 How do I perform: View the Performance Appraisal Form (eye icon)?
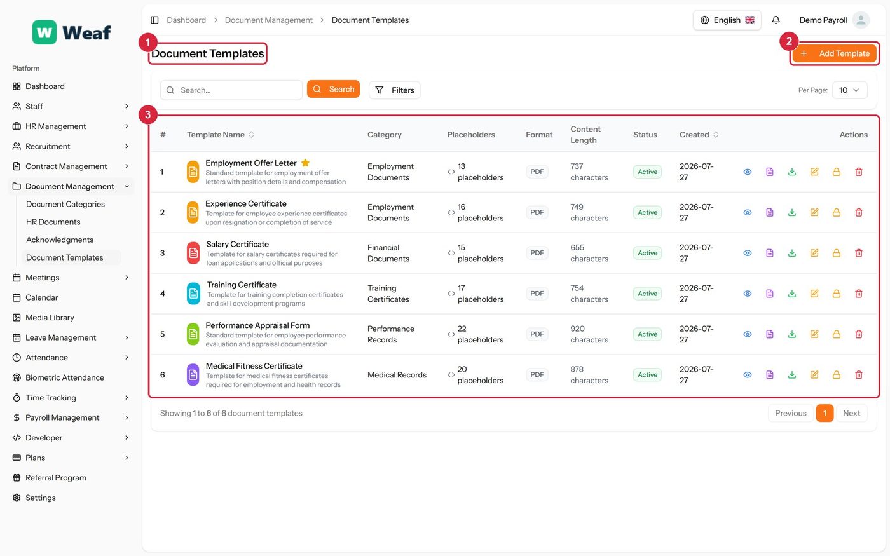(748, 334)
